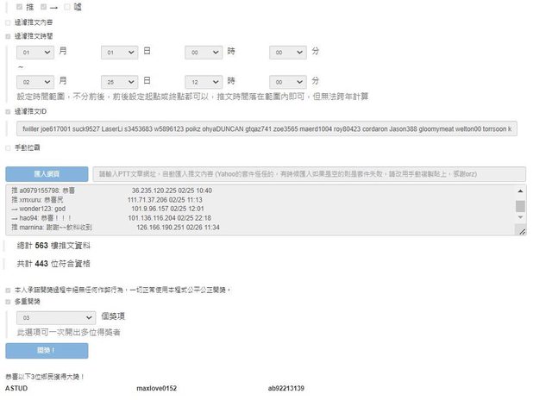Viewport: 552px width, 400px height.
Task: Enable the 過濾推文ID filter checkbox
Action: (9, 111)
